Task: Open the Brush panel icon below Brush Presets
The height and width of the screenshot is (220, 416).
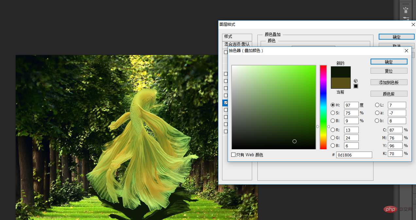Action: tap(406, 18)
